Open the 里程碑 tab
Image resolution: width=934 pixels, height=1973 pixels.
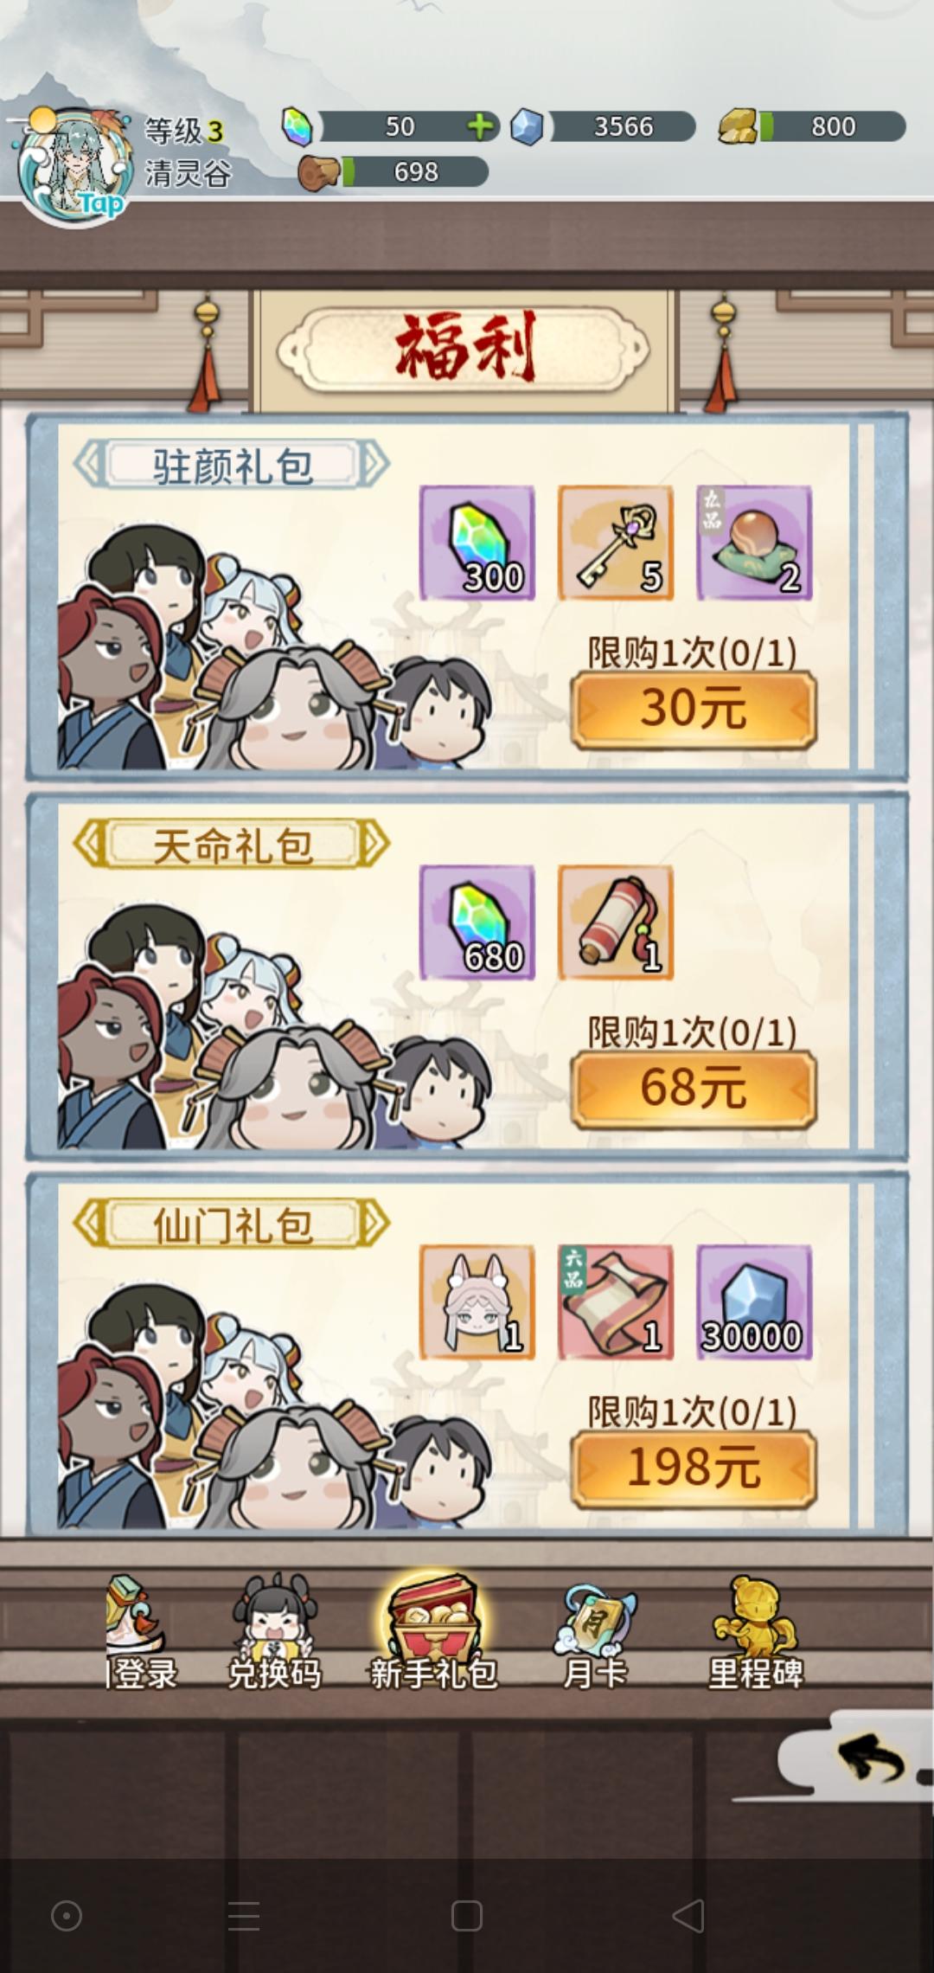click(756, 1632)
